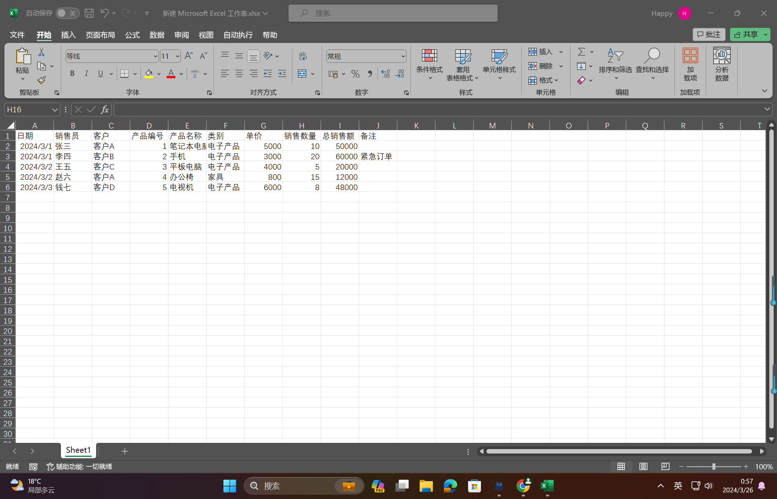Select the Sheet1 worksheet tab
Screen dimensions: 777x499
[x=78, y=450]
